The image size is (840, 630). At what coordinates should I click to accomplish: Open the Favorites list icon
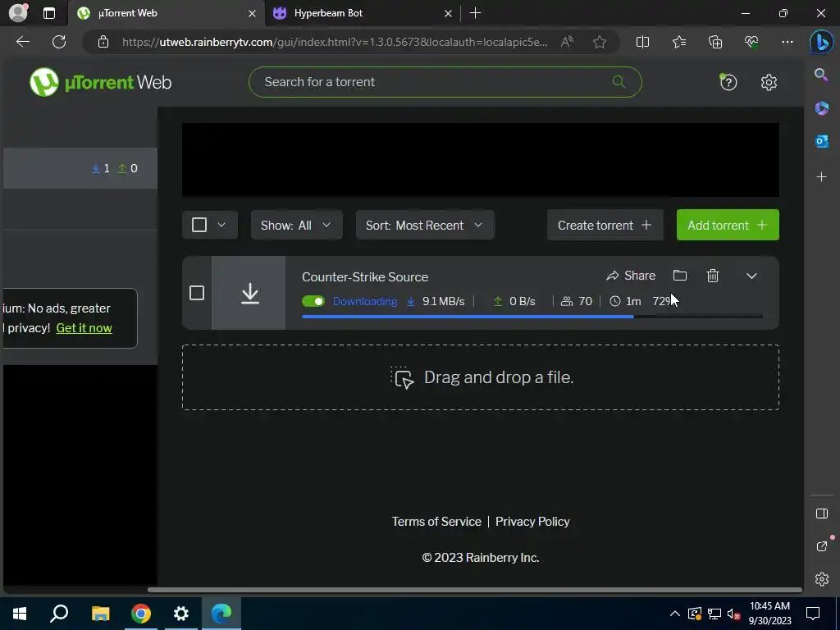click(678, 42)
